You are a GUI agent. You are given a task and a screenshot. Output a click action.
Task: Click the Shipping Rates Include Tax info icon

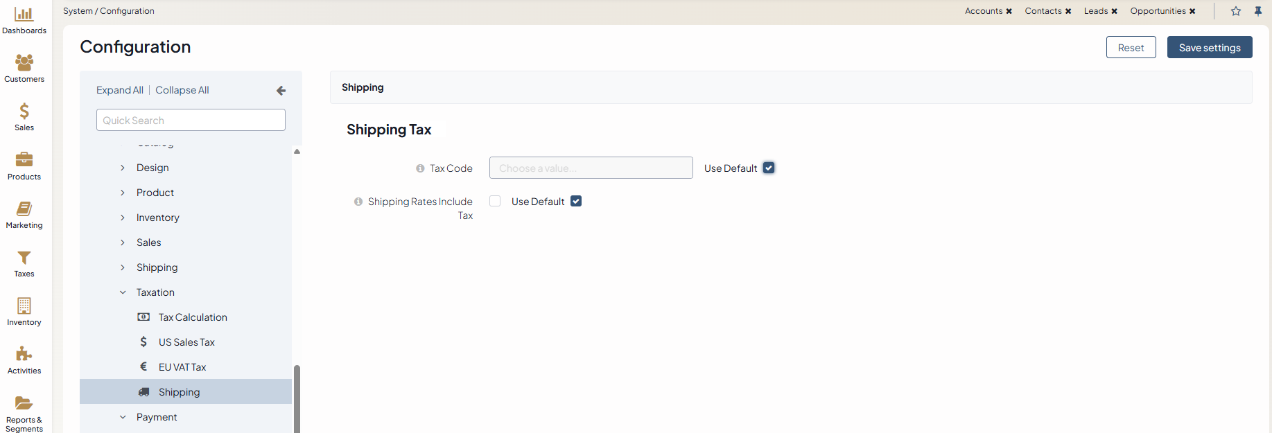(358, 202)
